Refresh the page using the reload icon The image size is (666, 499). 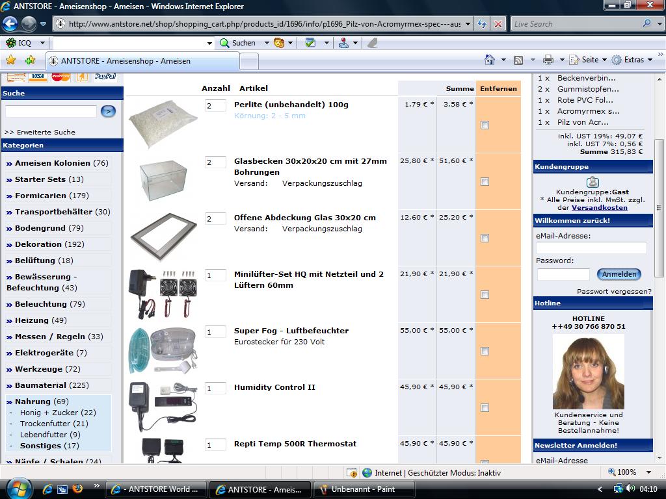point(482,24)
